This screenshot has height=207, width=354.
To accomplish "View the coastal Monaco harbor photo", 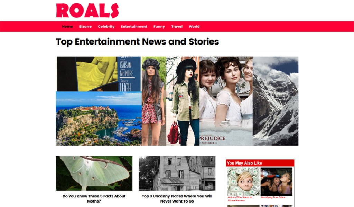I will (99, 118).
